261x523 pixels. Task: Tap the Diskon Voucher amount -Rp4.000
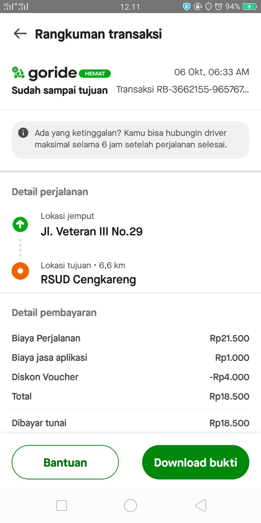click(229, 377)
